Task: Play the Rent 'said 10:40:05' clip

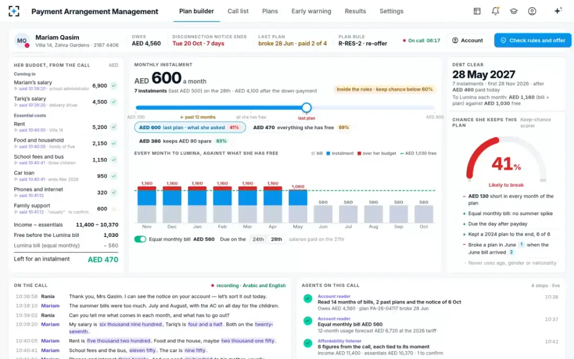Action: (x=30, y=130)
